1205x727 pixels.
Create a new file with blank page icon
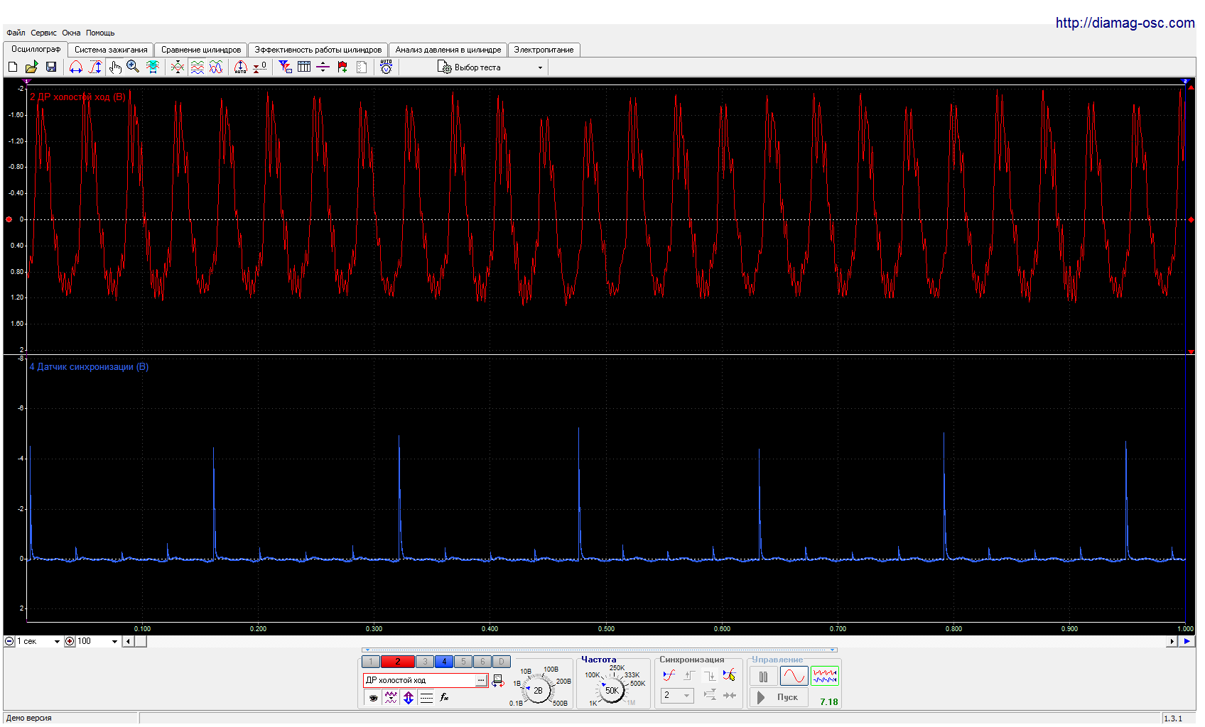coord(12,67)
